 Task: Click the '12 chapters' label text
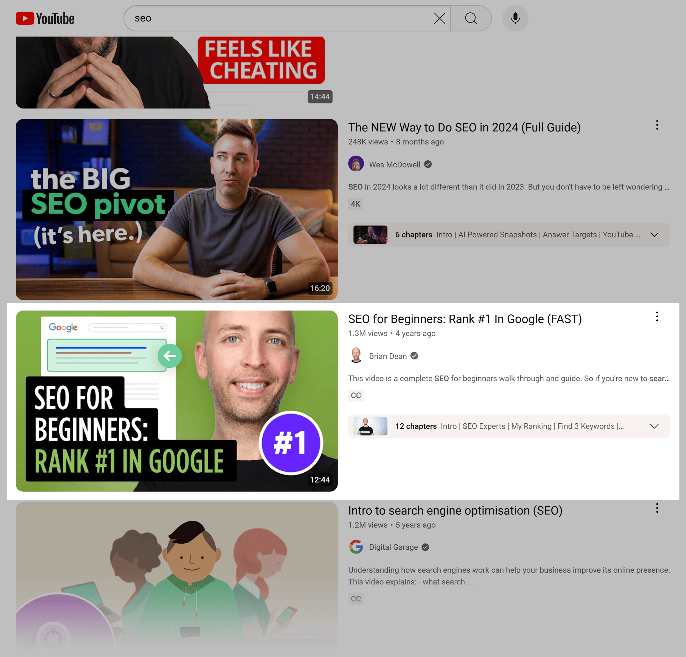[x=416, y=426]
